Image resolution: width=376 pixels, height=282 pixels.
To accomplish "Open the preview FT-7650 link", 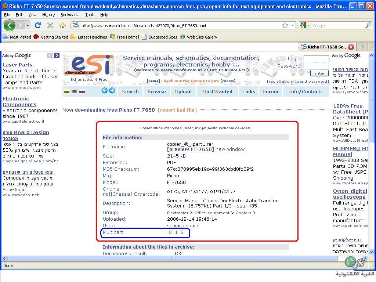I will pos(191,149).
